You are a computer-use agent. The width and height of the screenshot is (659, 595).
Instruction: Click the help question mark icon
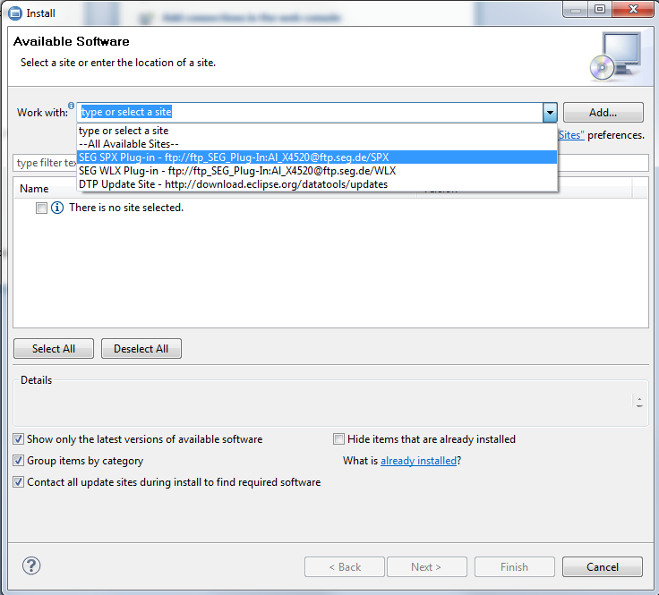[x=31, y=565]
